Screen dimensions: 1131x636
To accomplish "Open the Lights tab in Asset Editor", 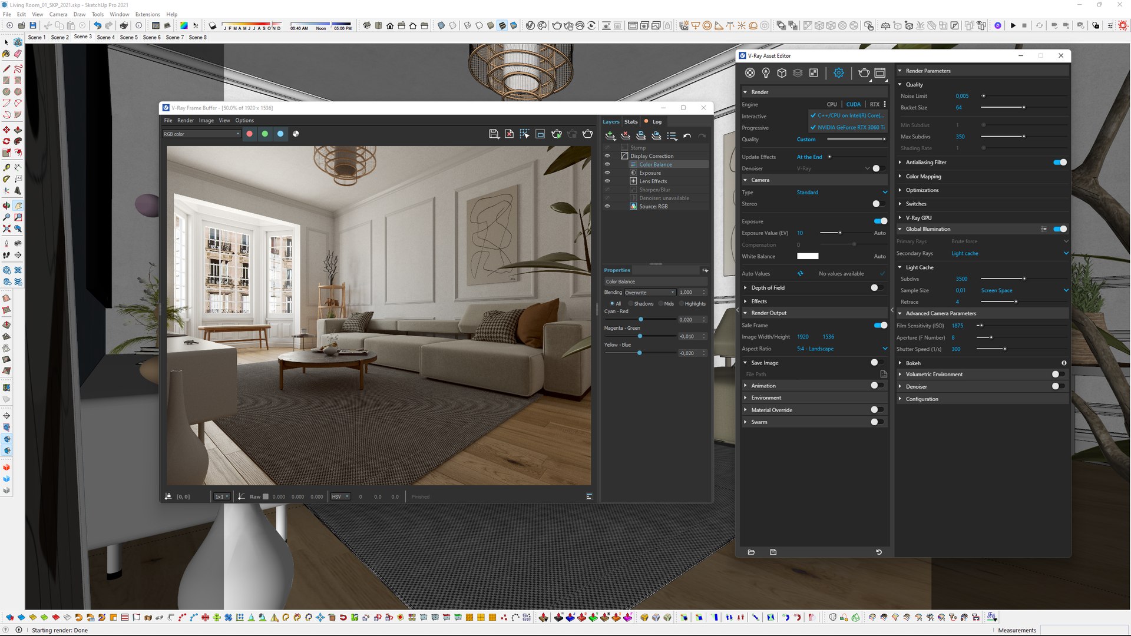I will point(765,73).
